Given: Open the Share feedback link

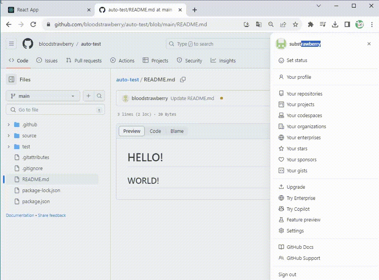Looking at the screenshot, I should coord(52,215).
